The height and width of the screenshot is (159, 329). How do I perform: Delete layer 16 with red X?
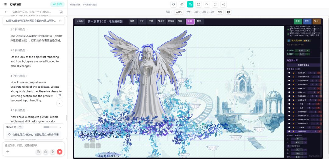coord(319,131)
